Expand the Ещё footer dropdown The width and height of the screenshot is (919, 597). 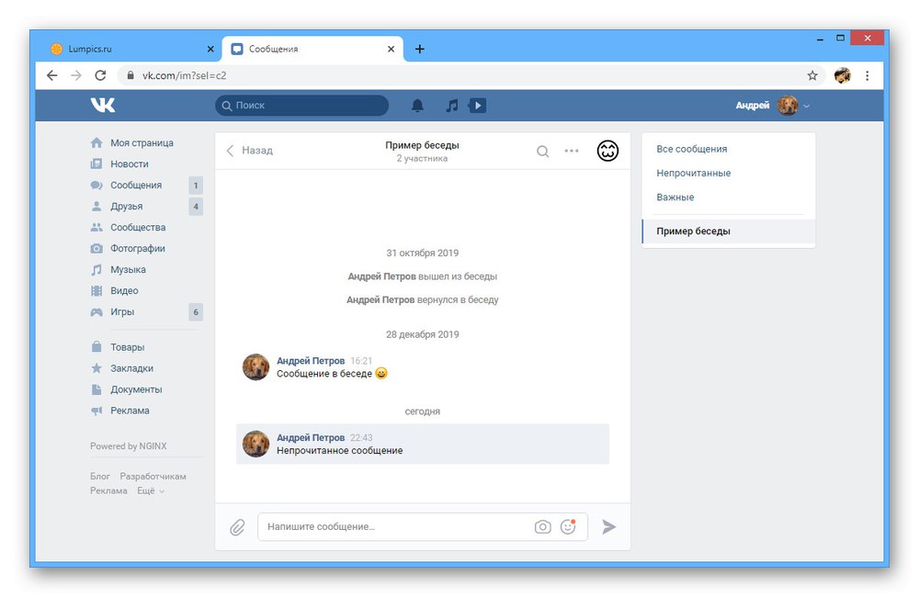click(x=152, y=491)
